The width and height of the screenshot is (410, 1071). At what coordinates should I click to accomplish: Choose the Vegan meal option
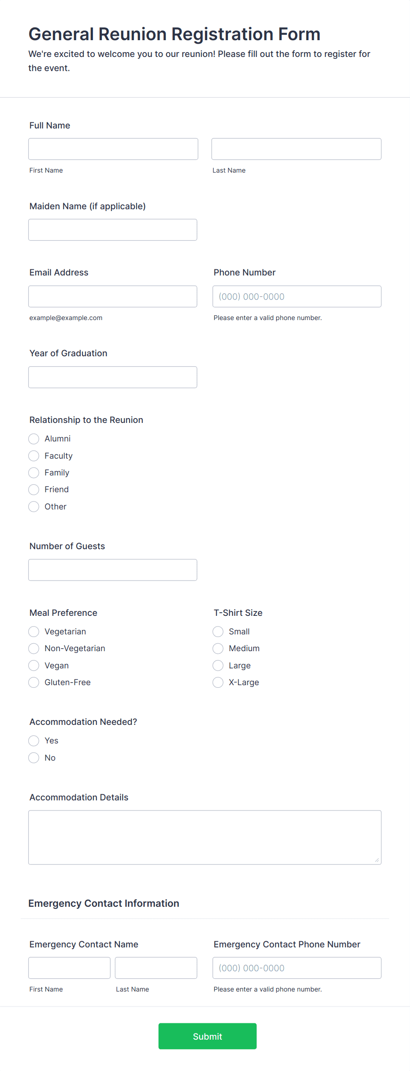pos(34,665)
